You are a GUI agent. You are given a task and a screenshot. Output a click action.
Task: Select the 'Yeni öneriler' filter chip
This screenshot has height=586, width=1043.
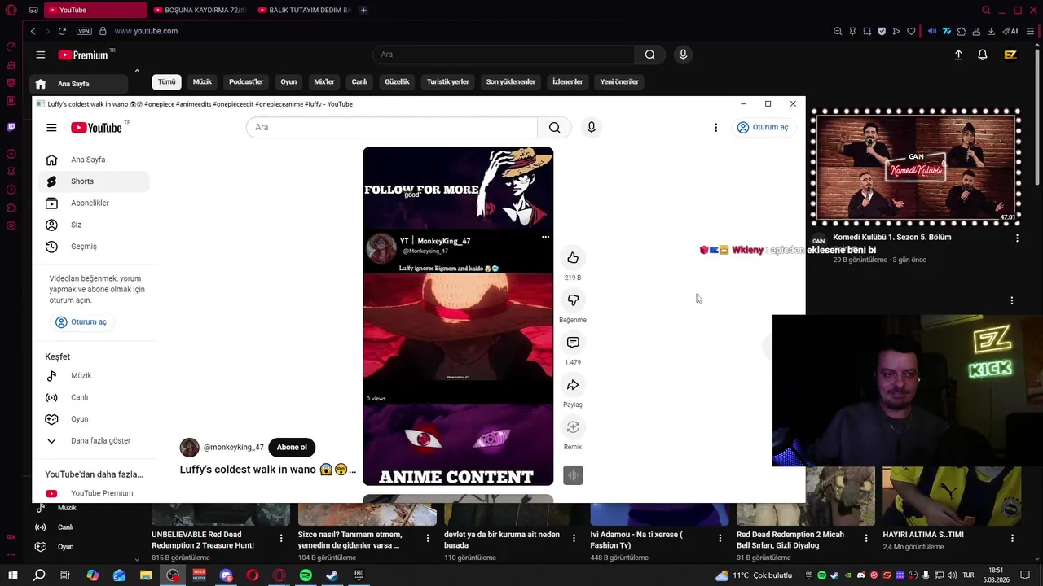[x=619, y=82]
